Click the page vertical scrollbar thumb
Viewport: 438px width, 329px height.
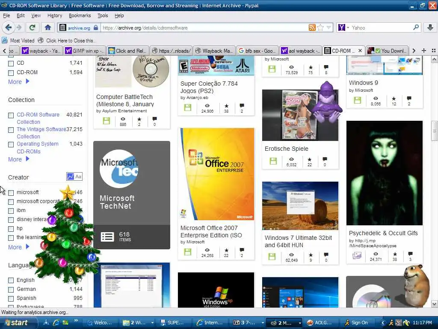[x=434, y=131]
